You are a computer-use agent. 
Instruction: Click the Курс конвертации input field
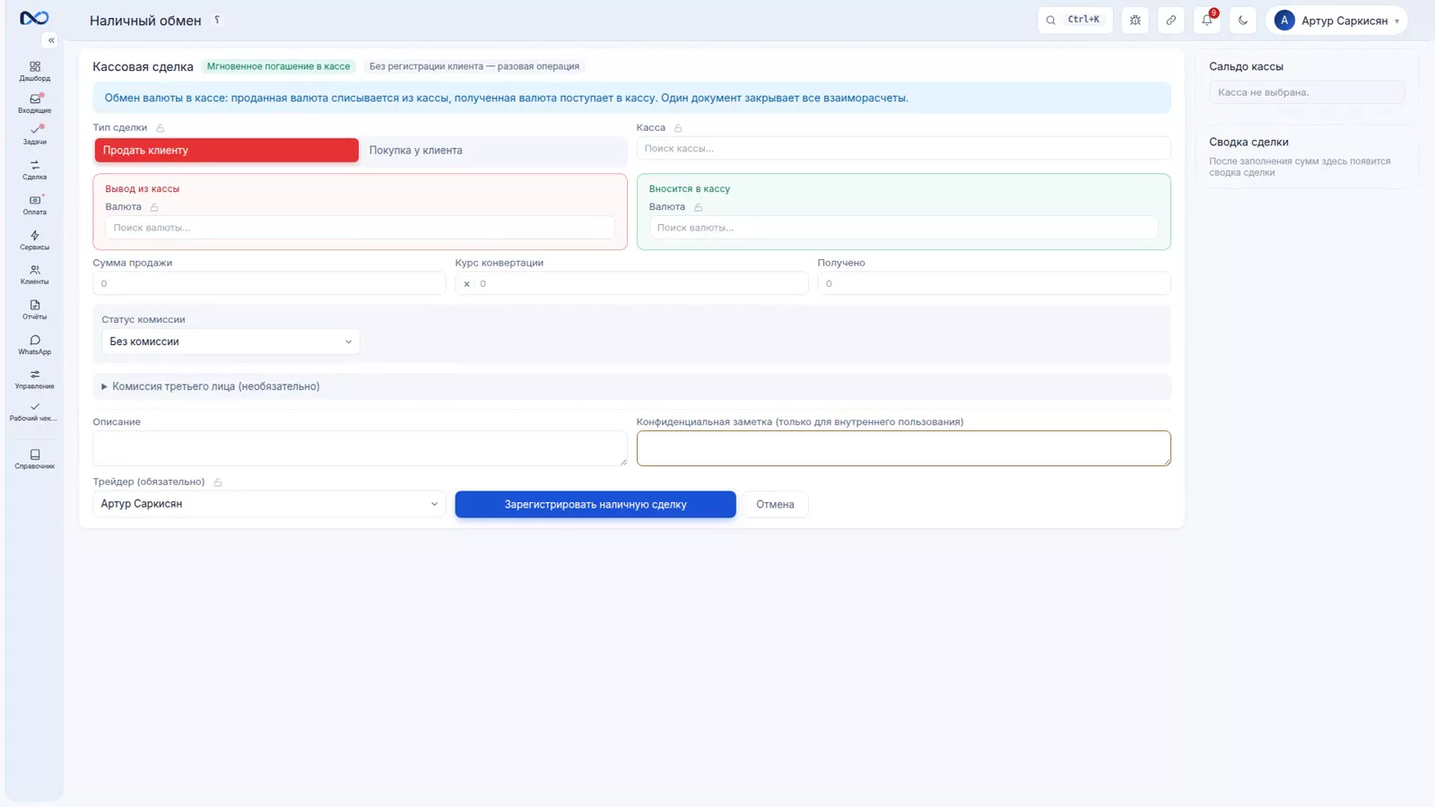641,283
